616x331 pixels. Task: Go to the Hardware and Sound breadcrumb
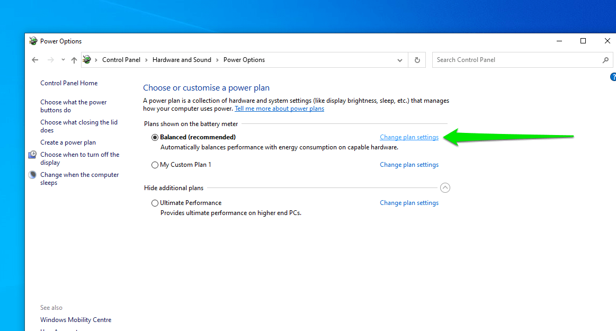coord(182,60)
